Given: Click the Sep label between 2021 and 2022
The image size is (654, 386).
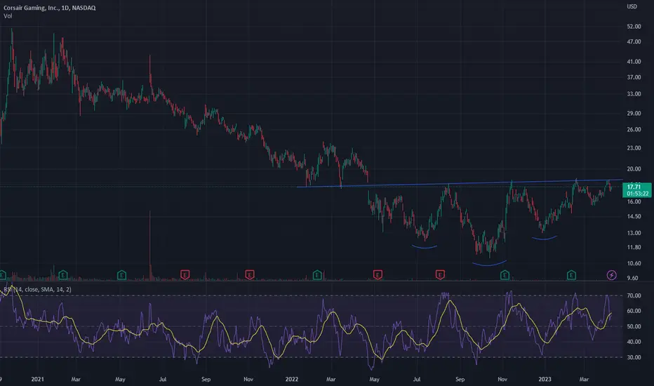Looking at the screenshot, I should point(206,379).
